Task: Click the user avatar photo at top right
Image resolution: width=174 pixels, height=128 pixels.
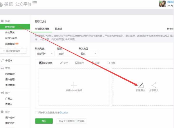Action: [162, 3]
